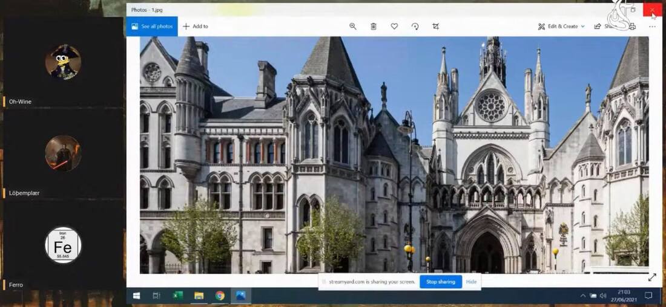The image size is (666, 307).
Task: Expand the Edit & Create dropdown
Action: [561, 27]
